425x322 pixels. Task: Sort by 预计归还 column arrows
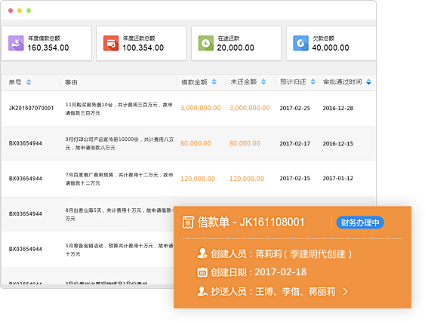pyautogui.click(x=313, y=81)
